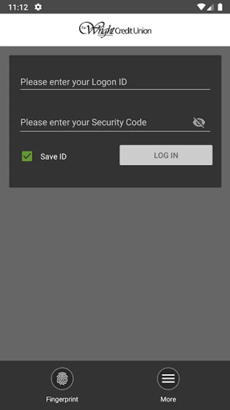Uncheck the green Save ID checkbox

(27, 156)
